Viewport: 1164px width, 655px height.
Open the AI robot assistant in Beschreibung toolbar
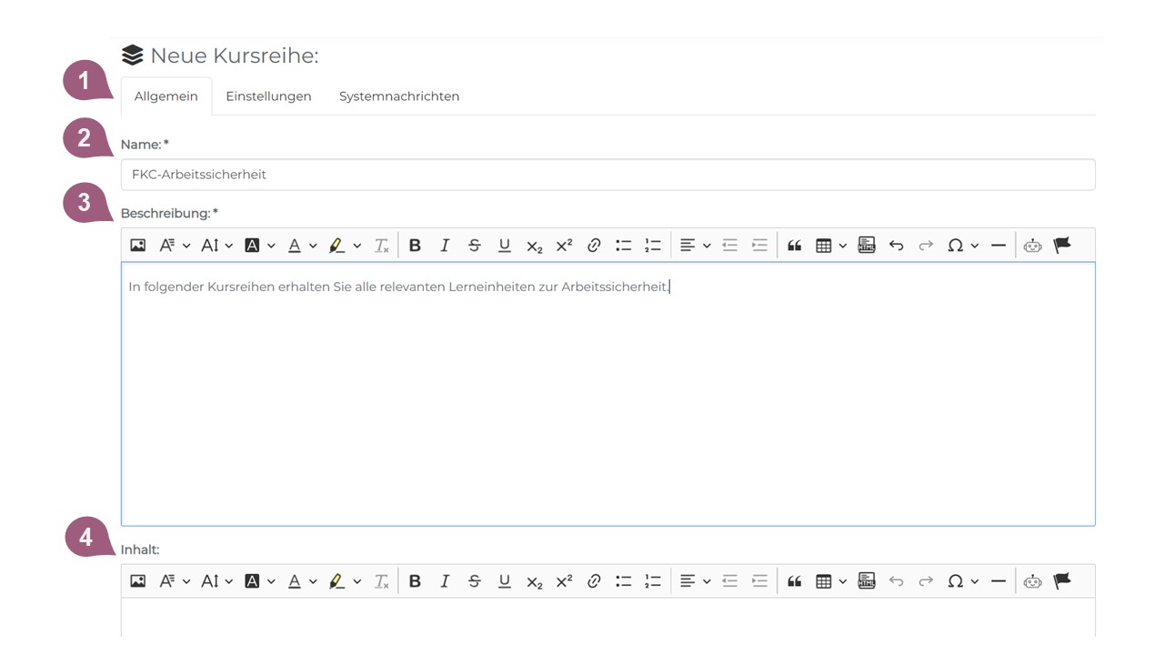click(x=1032, y=246)
